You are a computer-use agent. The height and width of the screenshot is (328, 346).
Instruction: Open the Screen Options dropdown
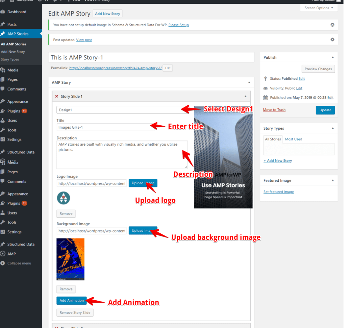coord(319,8)
